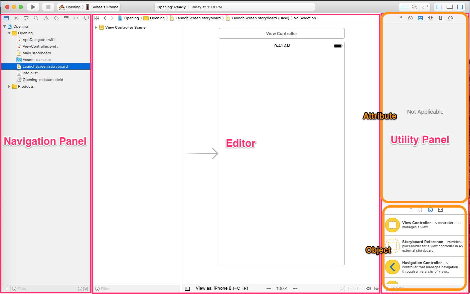
Task: Click Update Frames button
Action: [x=342, y=288]
